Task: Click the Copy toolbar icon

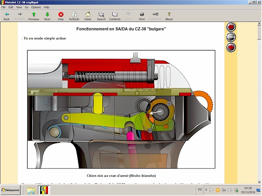Action: pos(128,17)
